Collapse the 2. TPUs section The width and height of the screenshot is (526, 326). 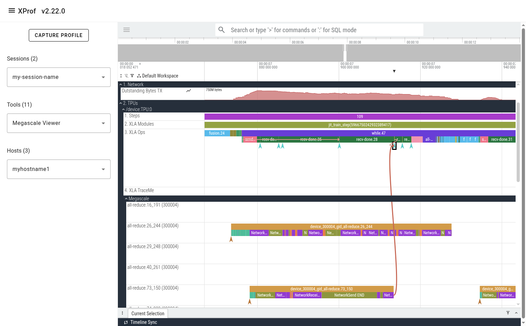[120, 103]
